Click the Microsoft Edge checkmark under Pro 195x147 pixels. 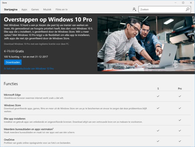click(180, 96)
